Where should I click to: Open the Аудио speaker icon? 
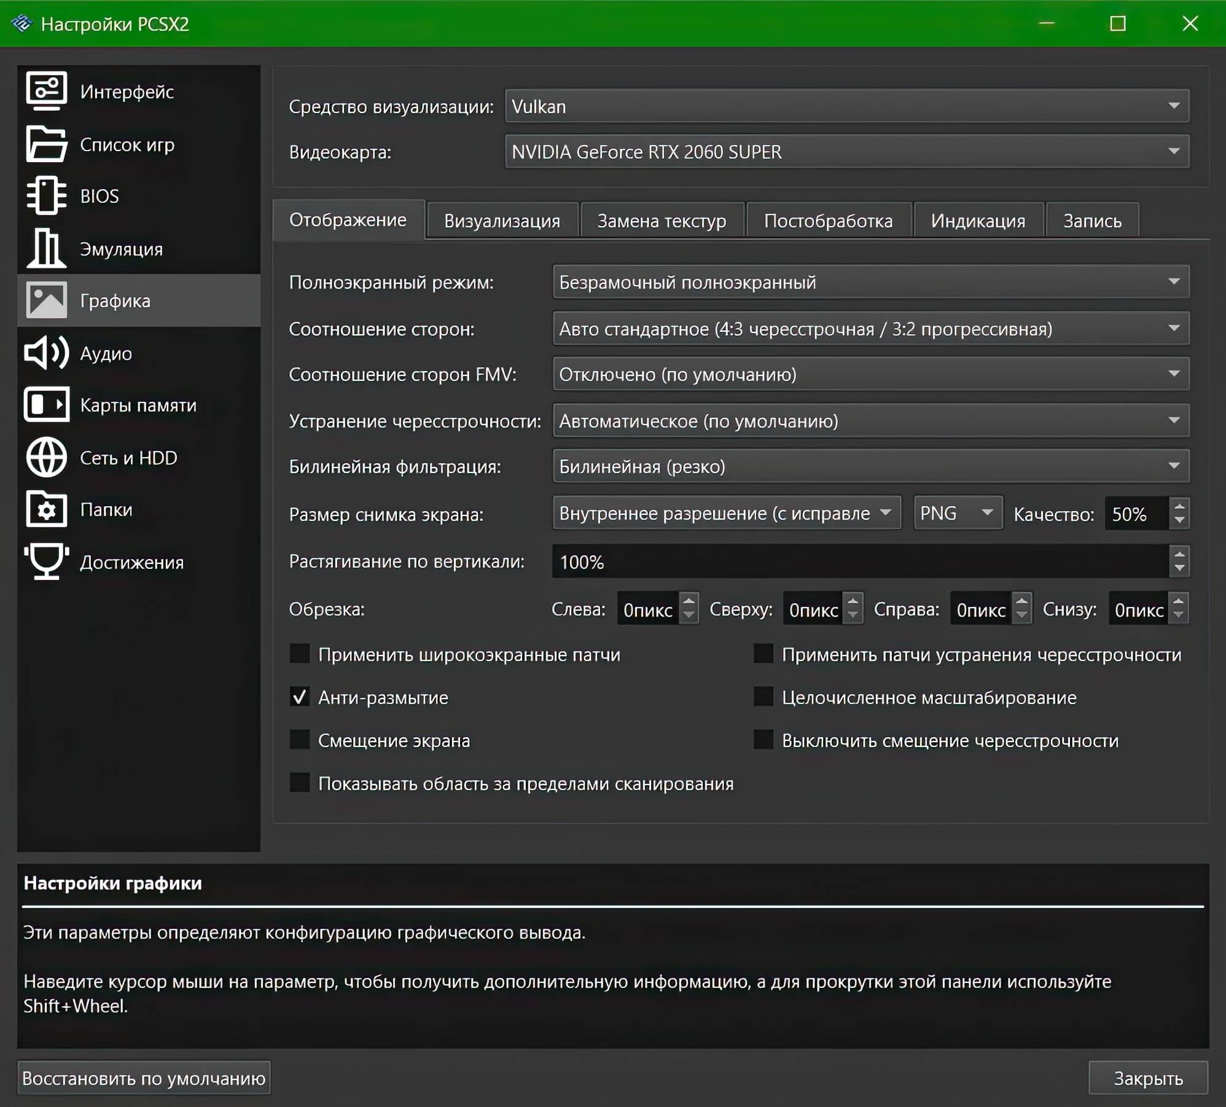pyautogui.click(x=46, y=353)
